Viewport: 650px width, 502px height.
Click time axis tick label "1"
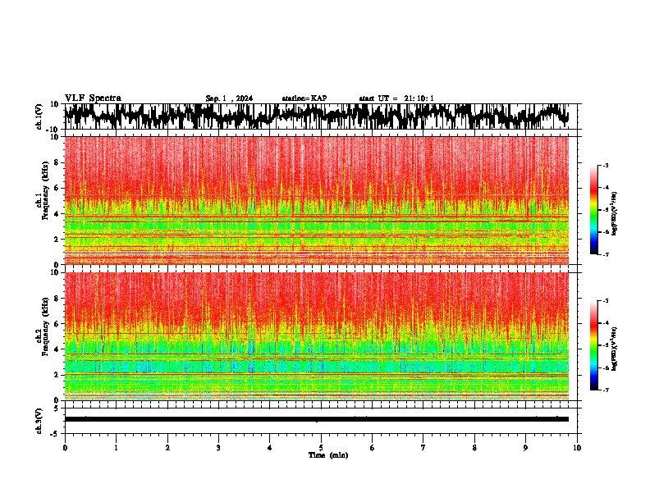(x=116, y=448)
